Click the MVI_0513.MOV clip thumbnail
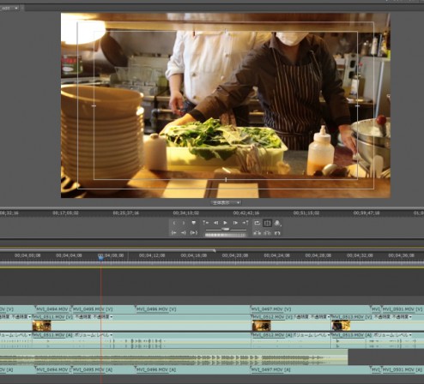The image size is (424, 384). (341, 326)
